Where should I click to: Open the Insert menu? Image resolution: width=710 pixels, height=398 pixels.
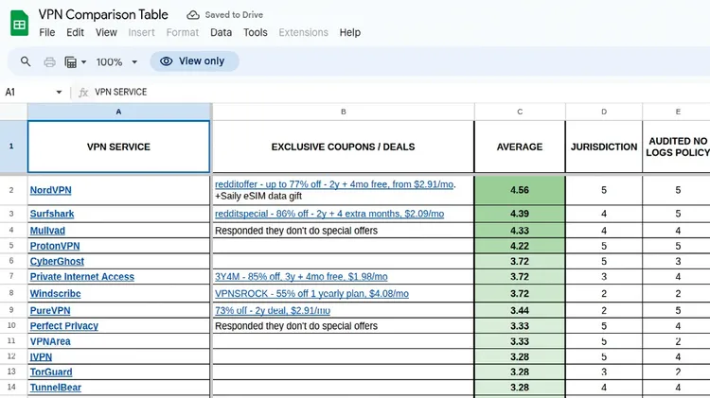[141, 32]
